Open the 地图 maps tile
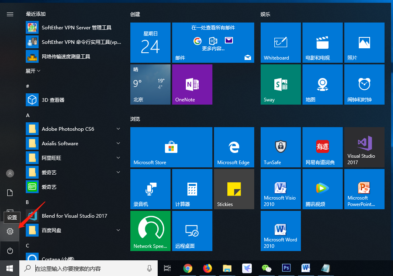Image resolution: width=393 pixels, height=276 pixels. point(322,84)
